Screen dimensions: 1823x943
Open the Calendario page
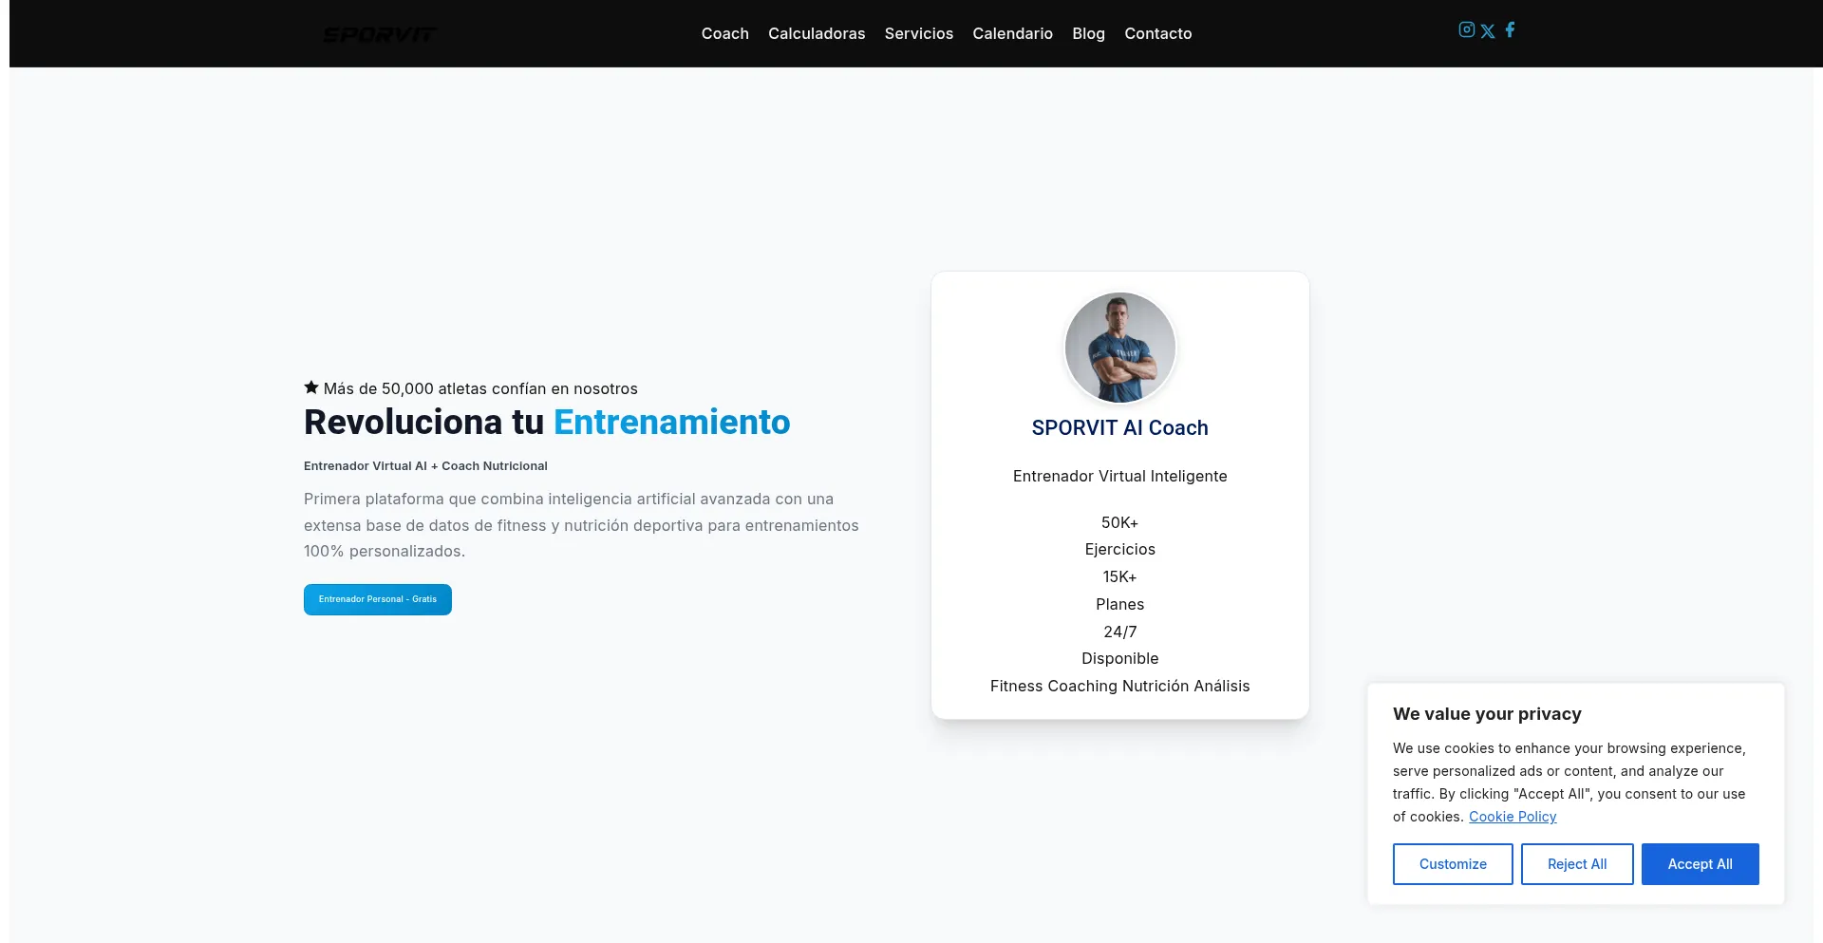click(x=1012, y=33)
